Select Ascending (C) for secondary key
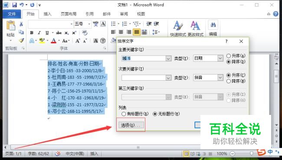This screenshot has width=282, height=160. pyautogui.click(x=229, y=75)
